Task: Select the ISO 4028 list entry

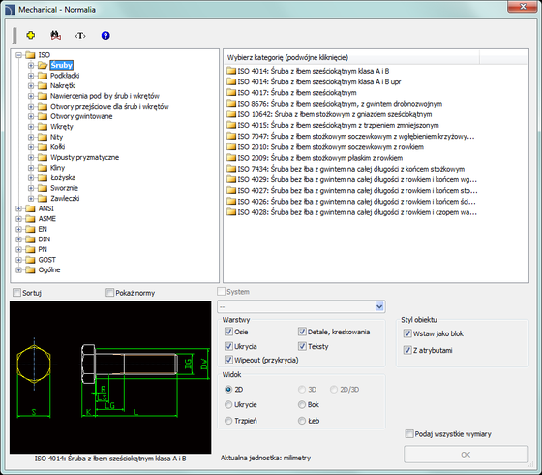Action: click(357, 212)
